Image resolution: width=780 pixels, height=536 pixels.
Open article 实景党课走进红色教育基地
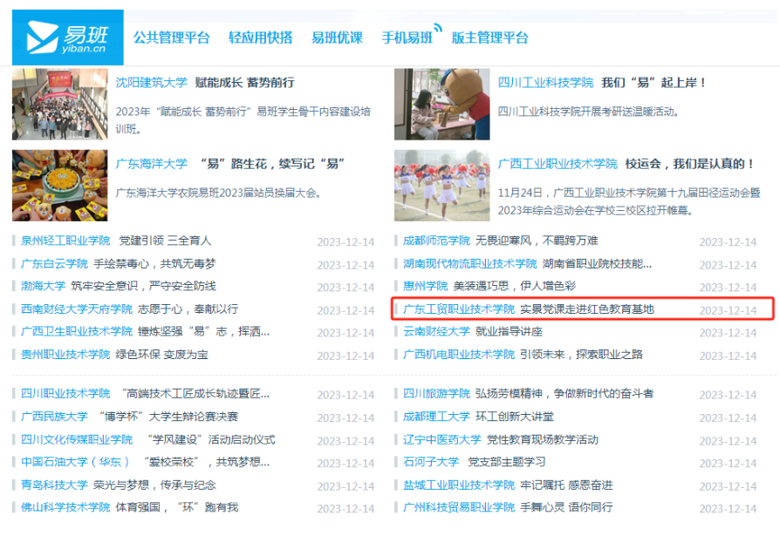(x=586, y=309)
